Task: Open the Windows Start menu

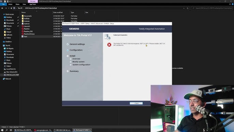Action: [x=2, y=130]
